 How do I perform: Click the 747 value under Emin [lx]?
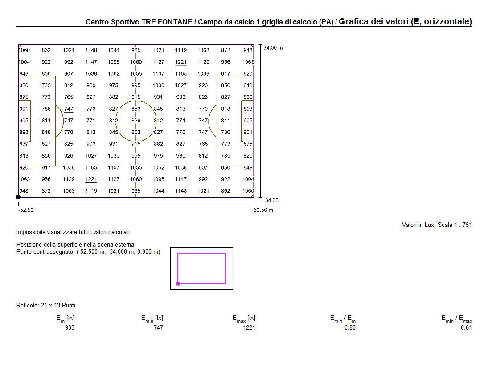(x=158, y=327)
